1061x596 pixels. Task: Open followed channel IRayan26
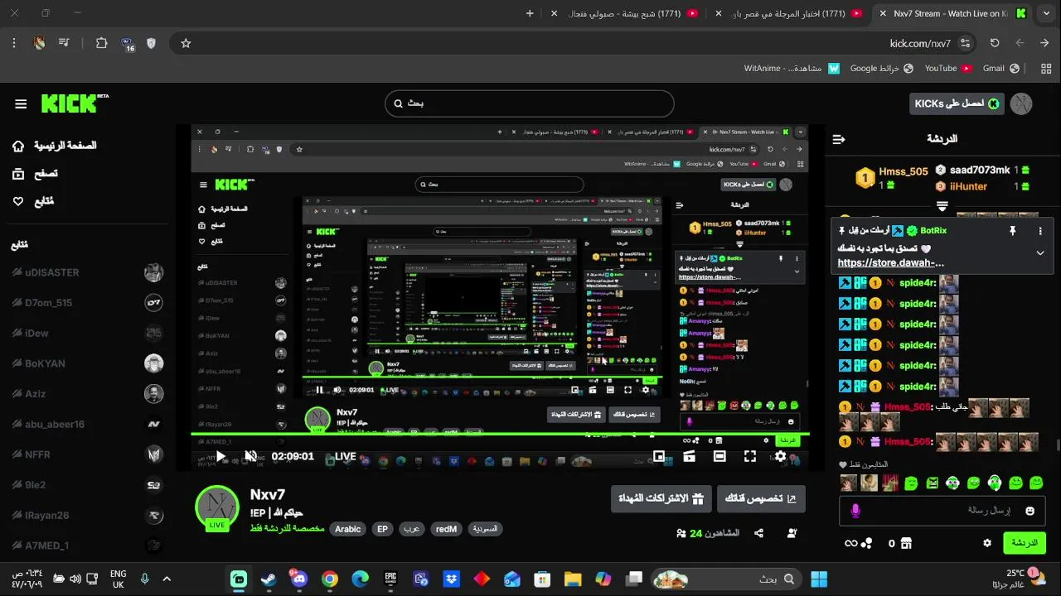[87, 515]
